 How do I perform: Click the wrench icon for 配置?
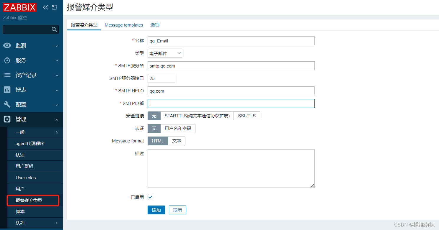(7, 104)
